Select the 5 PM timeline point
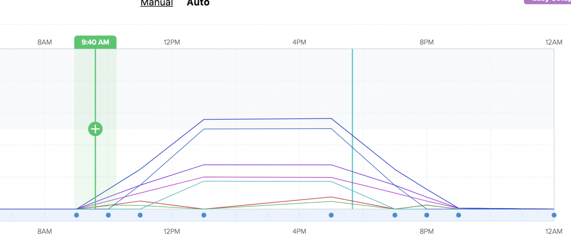 tap(331, 215)
